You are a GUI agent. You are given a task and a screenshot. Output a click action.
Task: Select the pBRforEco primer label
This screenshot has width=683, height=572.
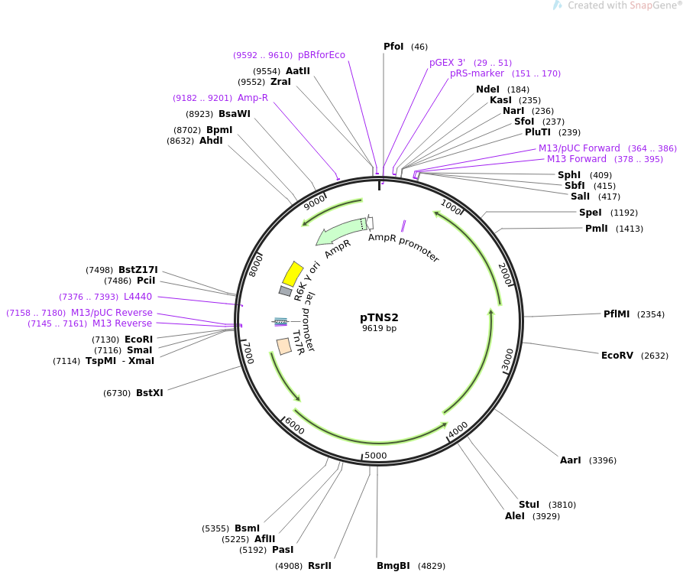322,55
